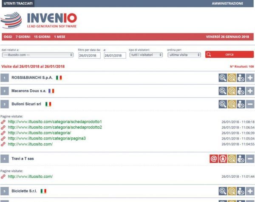Image resolution: width=255 pixels, height=202 pixels.
Task: Open the 'tipo di visitatori' dropdown
Action: tap(145, 55)
